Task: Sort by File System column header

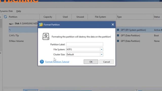Action: (100, 17)
